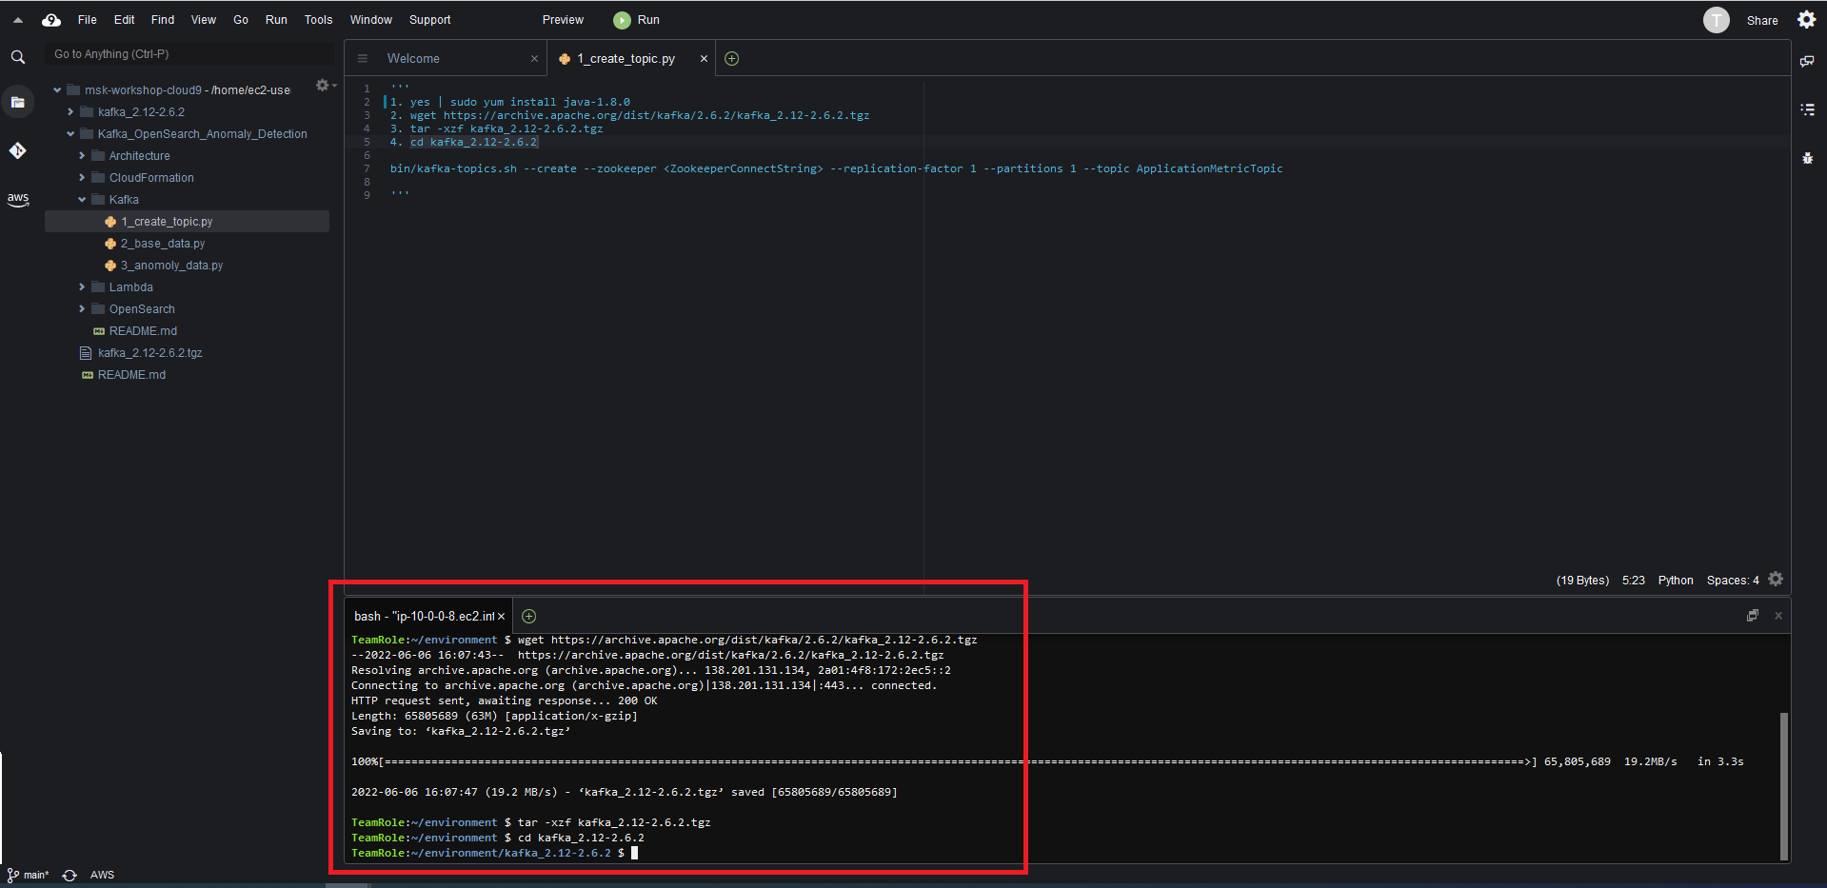Viewport: 1827px width, 888px height.
Task: Click the AWS label in status bar
Action: [102, 875]
